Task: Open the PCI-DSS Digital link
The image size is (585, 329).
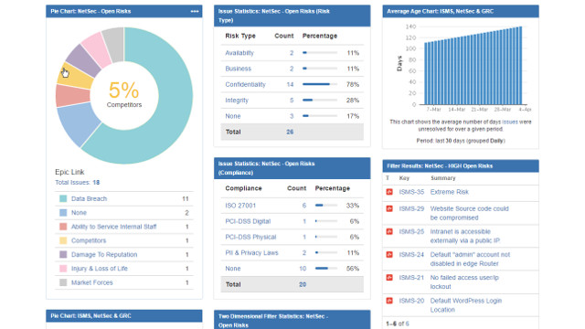Action: coord(248,221)
